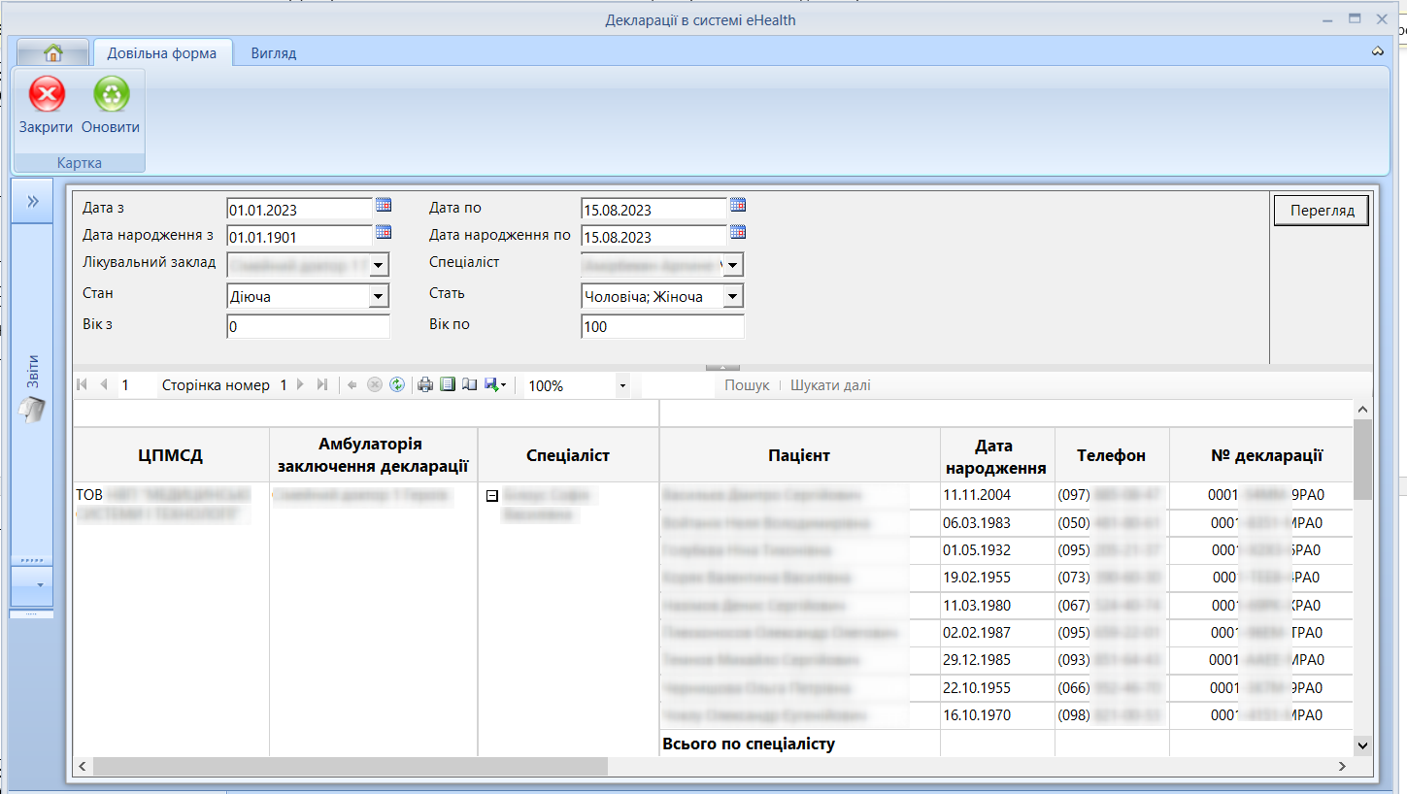1407x794 pixels.
Task: Click the Шукати далі link
Action: click(831, 385)
